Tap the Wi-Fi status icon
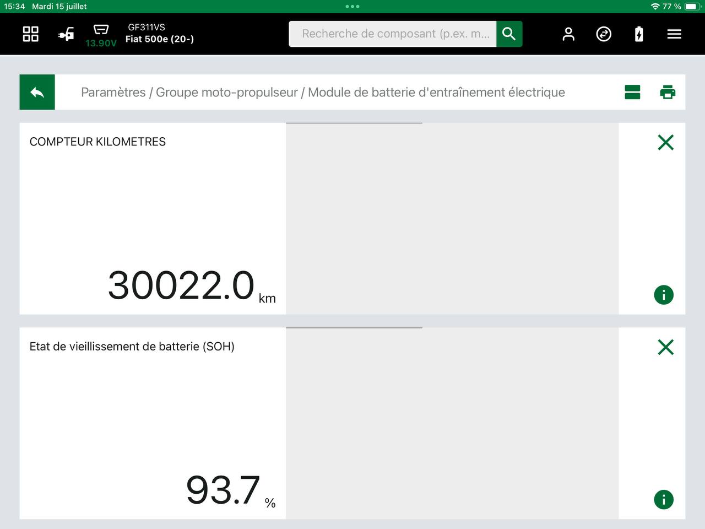Image resolution: width=705 pixels, height=529 pixels. click(x=655, y=7)
